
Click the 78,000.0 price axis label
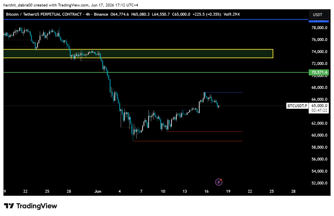(x=319, y=28)
